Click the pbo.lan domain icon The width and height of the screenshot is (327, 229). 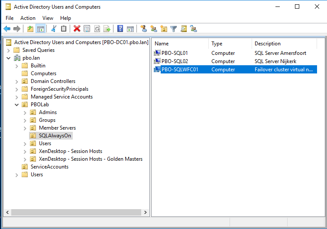click(x=17, y=58)
